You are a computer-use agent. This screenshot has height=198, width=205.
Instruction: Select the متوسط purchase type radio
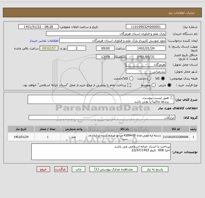154,85
